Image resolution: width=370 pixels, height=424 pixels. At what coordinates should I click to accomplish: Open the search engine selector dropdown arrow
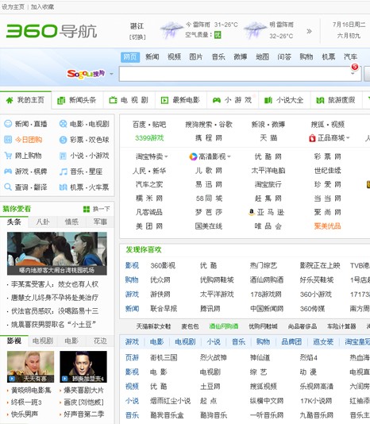(111, 74)
